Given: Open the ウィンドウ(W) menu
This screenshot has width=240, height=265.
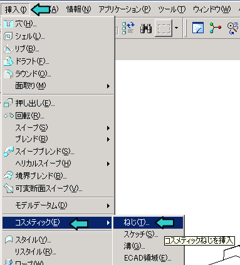Looking at the screenshot, I should pos(212,9).
